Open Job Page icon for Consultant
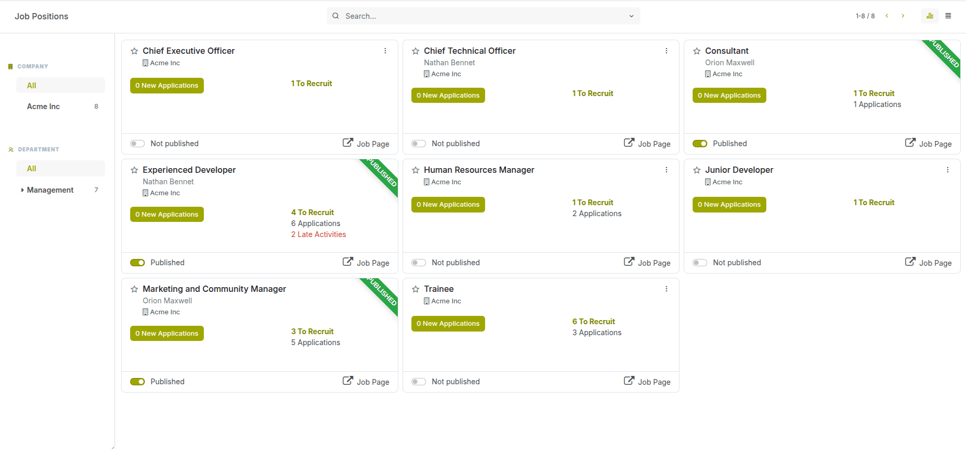 [x=910, y=143]
